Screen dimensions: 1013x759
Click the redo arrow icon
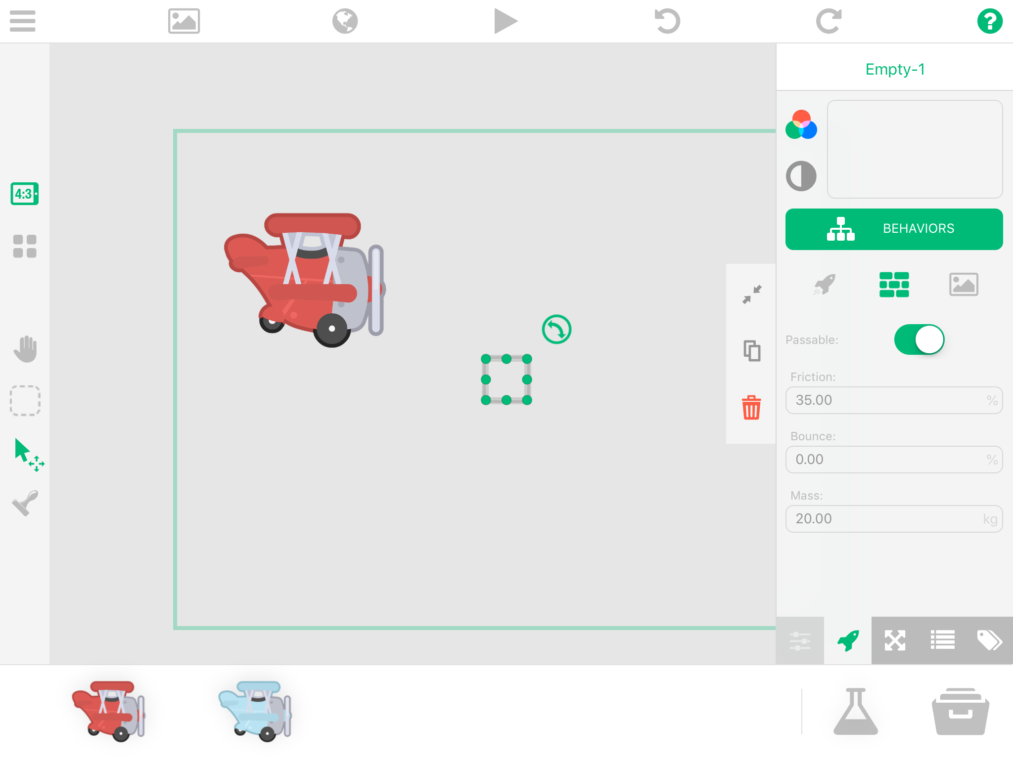point(829,21)
